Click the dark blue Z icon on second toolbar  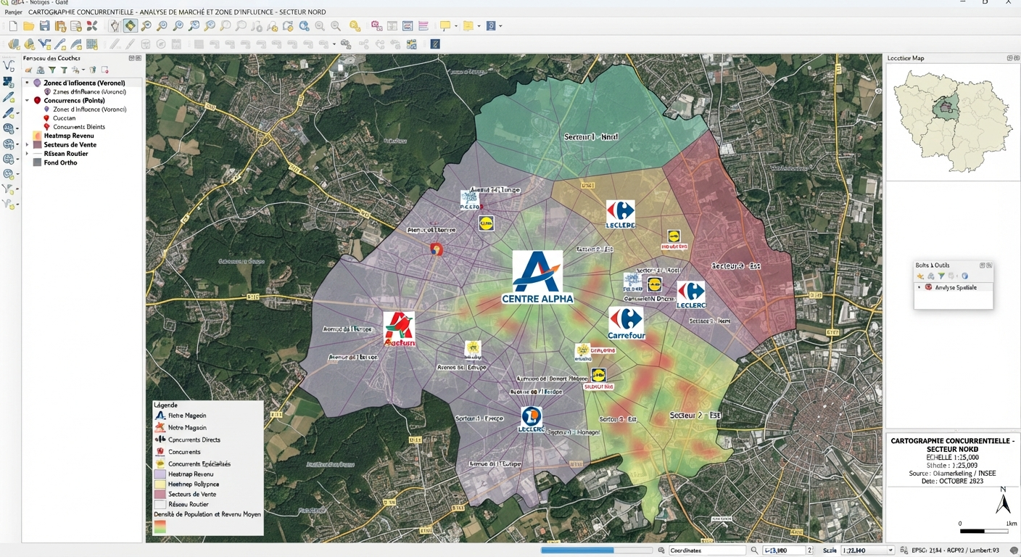[435, 44]
